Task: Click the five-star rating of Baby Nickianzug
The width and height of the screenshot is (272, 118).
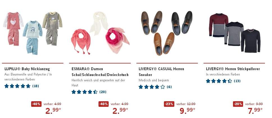Action: (x=17, y=86)
